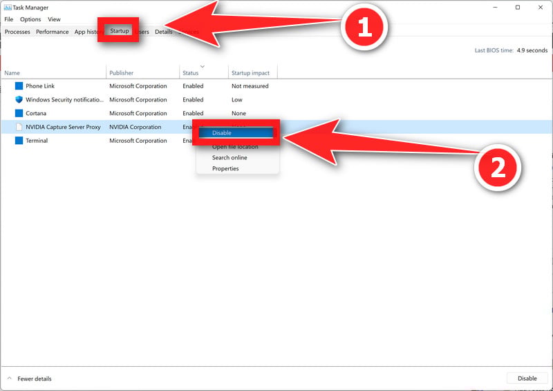Image resolution: width=553 pixels, height=391 pixels.
Task: Choose Disable in the context menu
Action: point(236,132)
